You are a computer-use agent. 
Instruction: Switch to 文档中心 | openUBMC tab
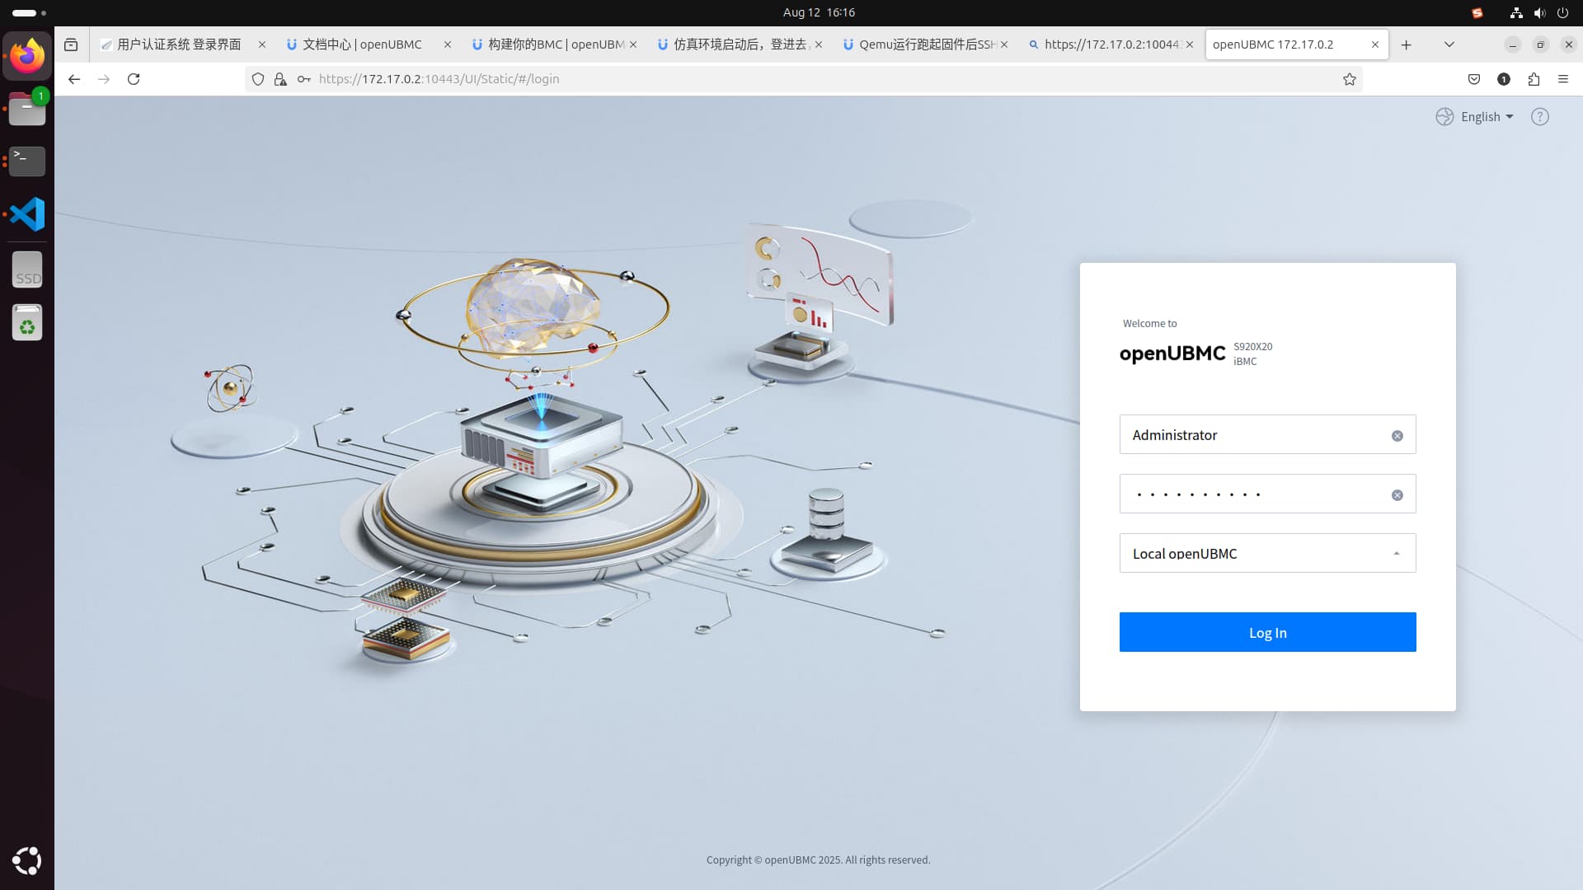click(361, 44)
